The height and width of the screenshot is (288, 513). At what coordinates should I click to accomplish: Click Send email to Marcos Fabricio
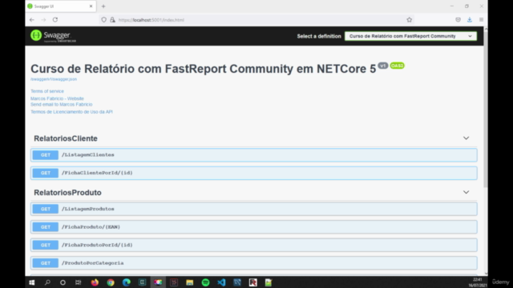point(62,105)
